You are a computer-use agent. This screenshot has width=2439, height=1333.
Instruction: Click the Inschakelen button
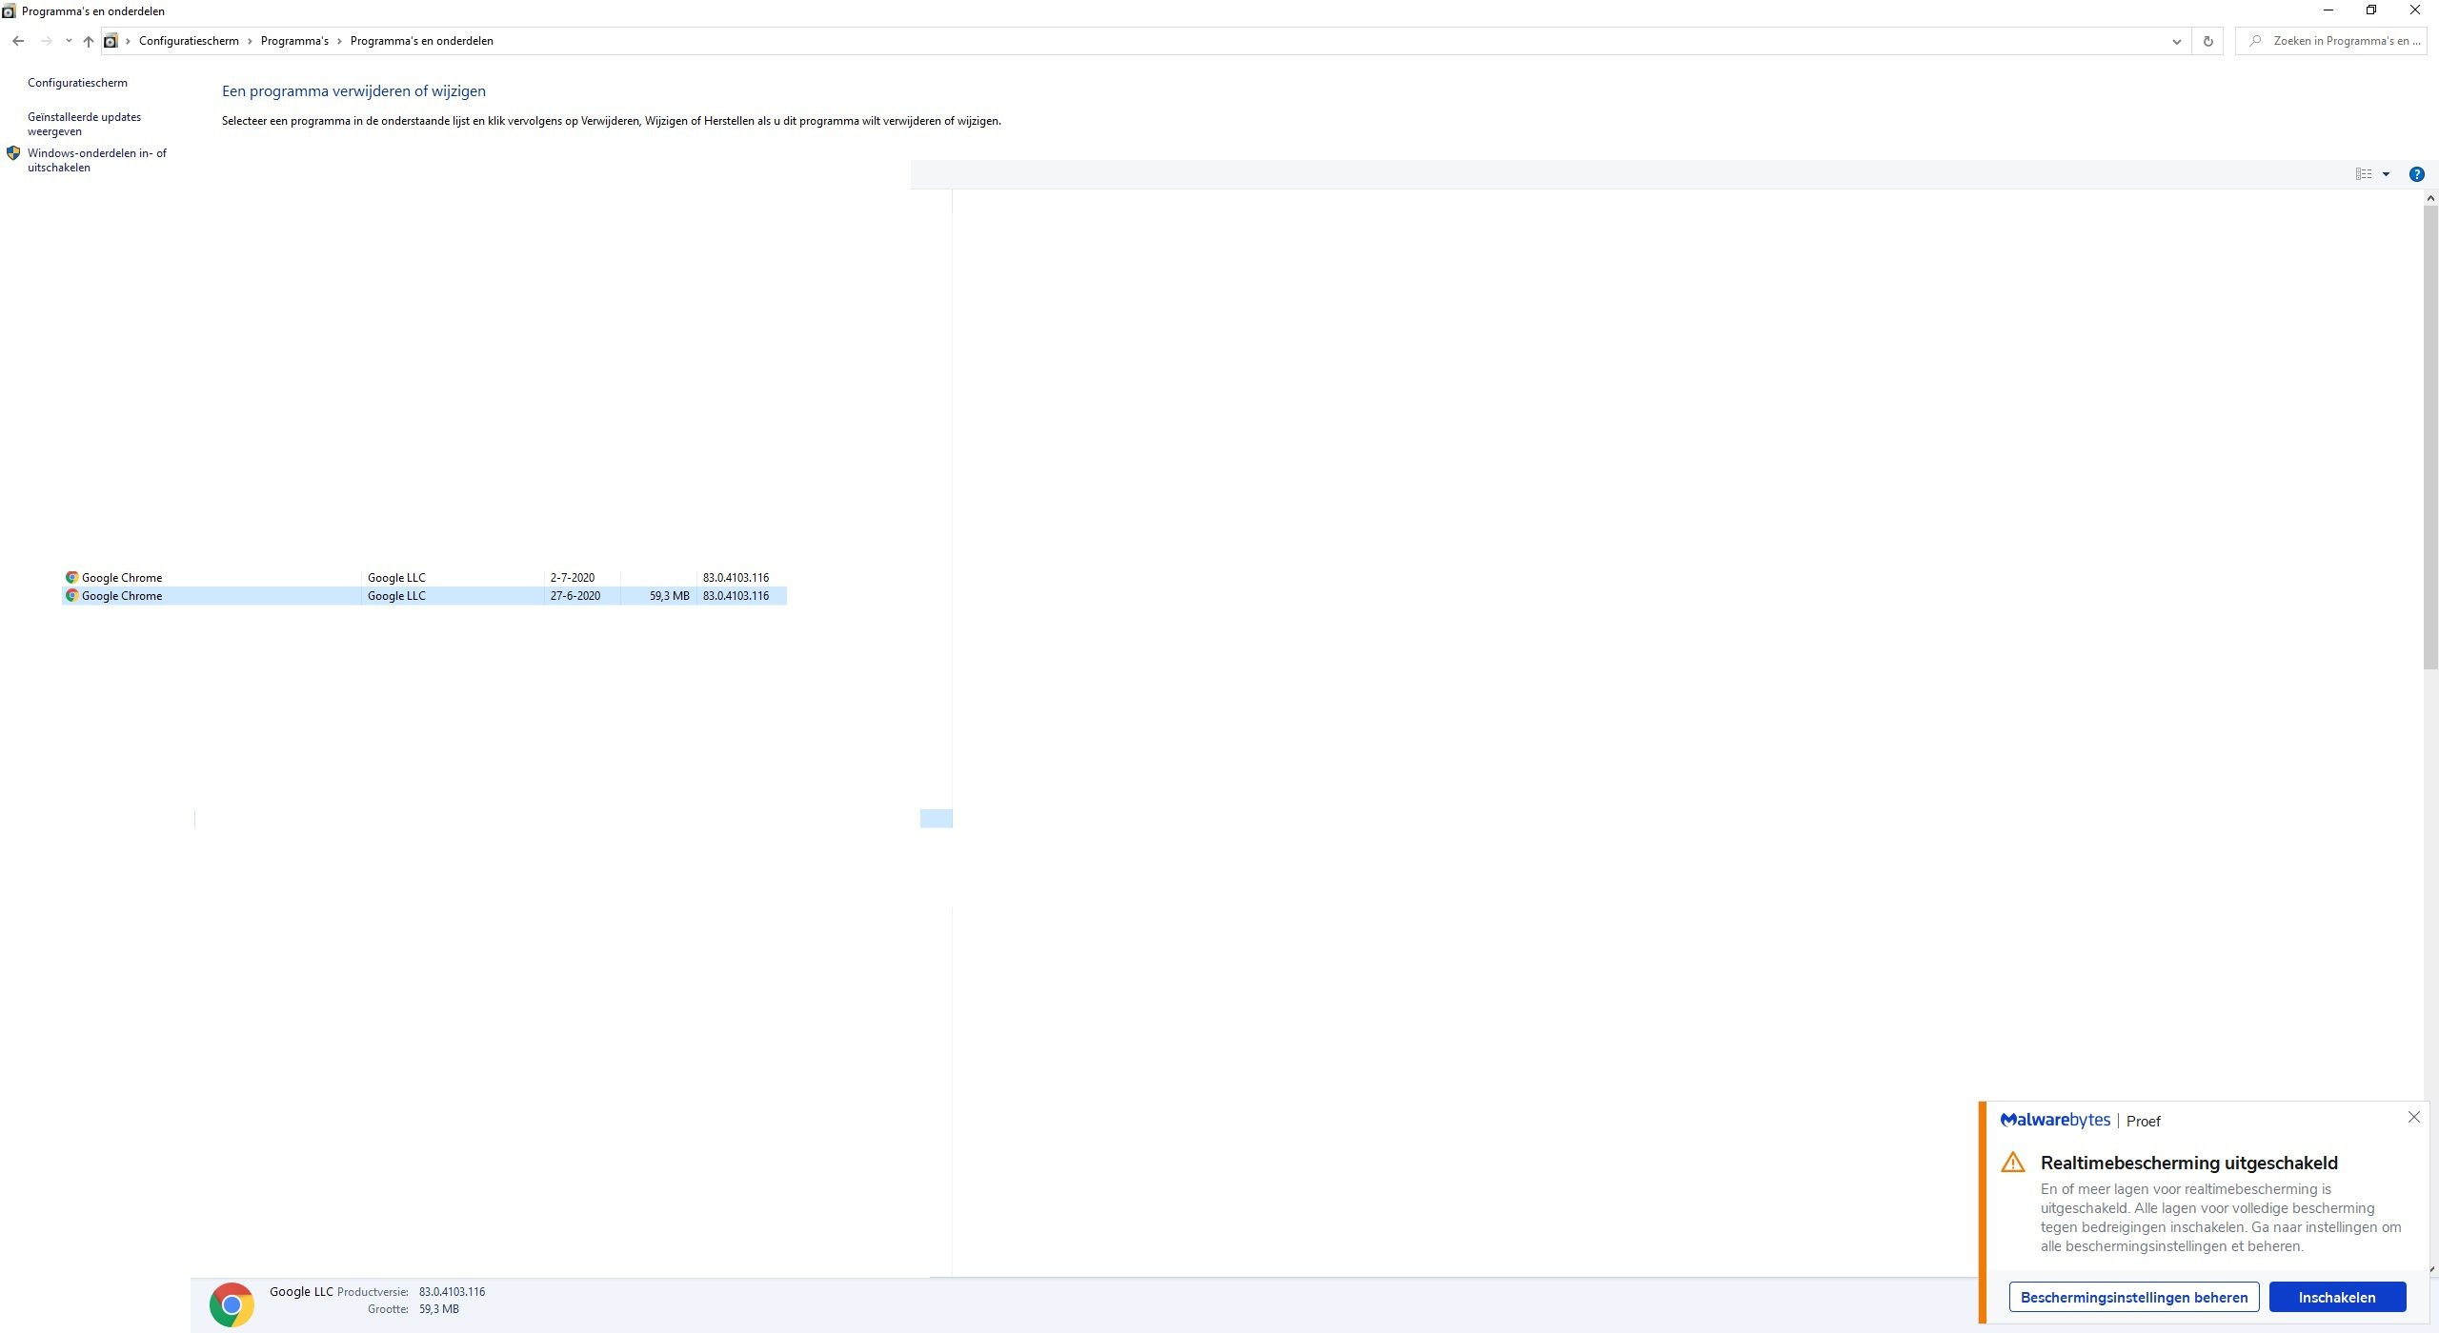click(x=2337, y=1297)
